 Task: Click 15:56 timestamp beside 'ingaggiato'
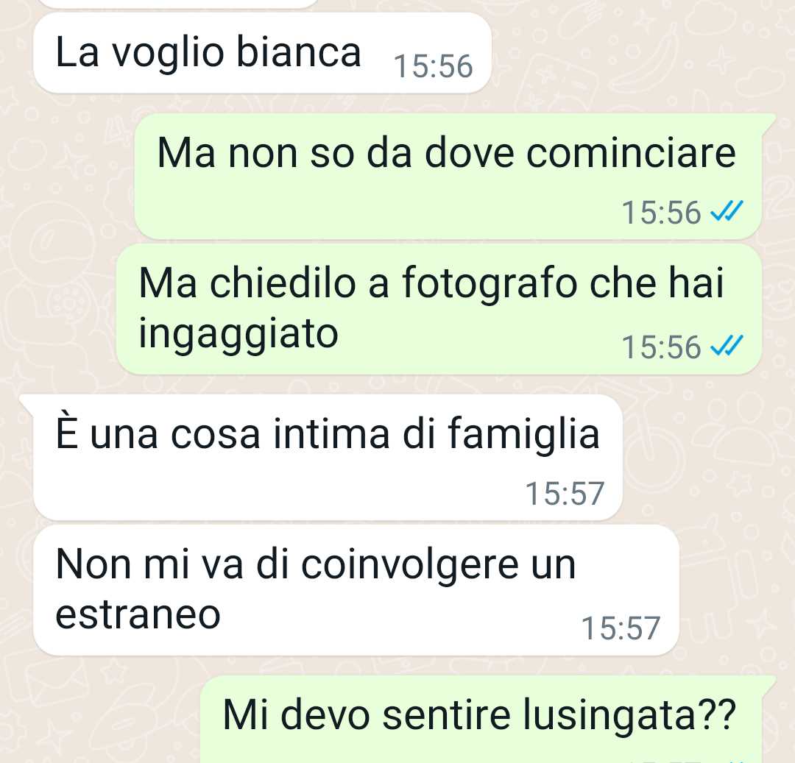661,347
